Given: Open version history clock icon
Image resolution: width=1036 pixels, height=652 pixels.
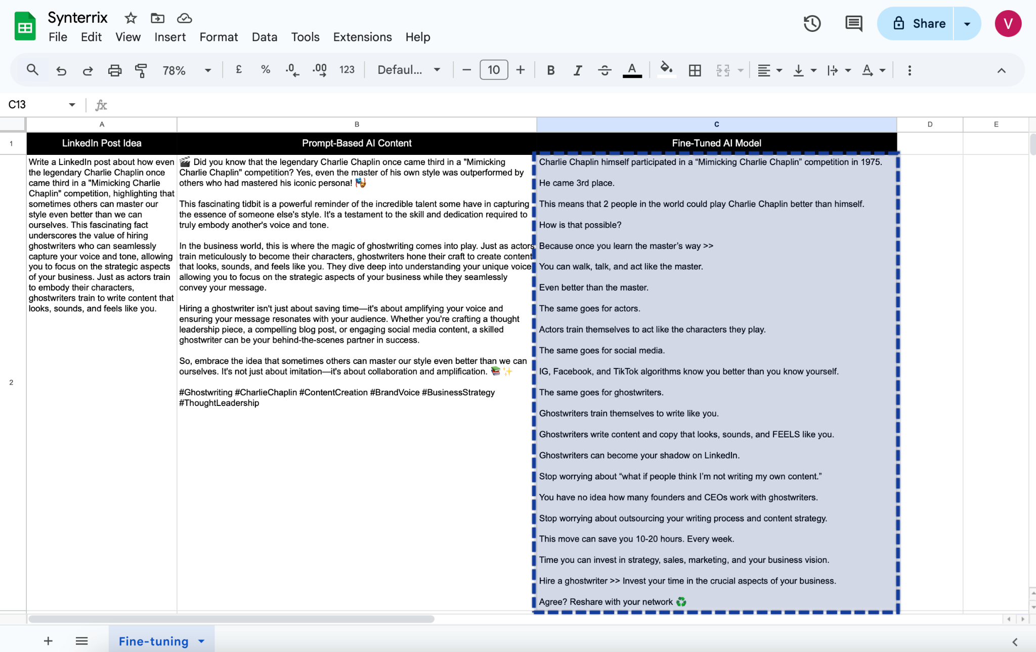Looking at the screenshot, I should (812, 23).
